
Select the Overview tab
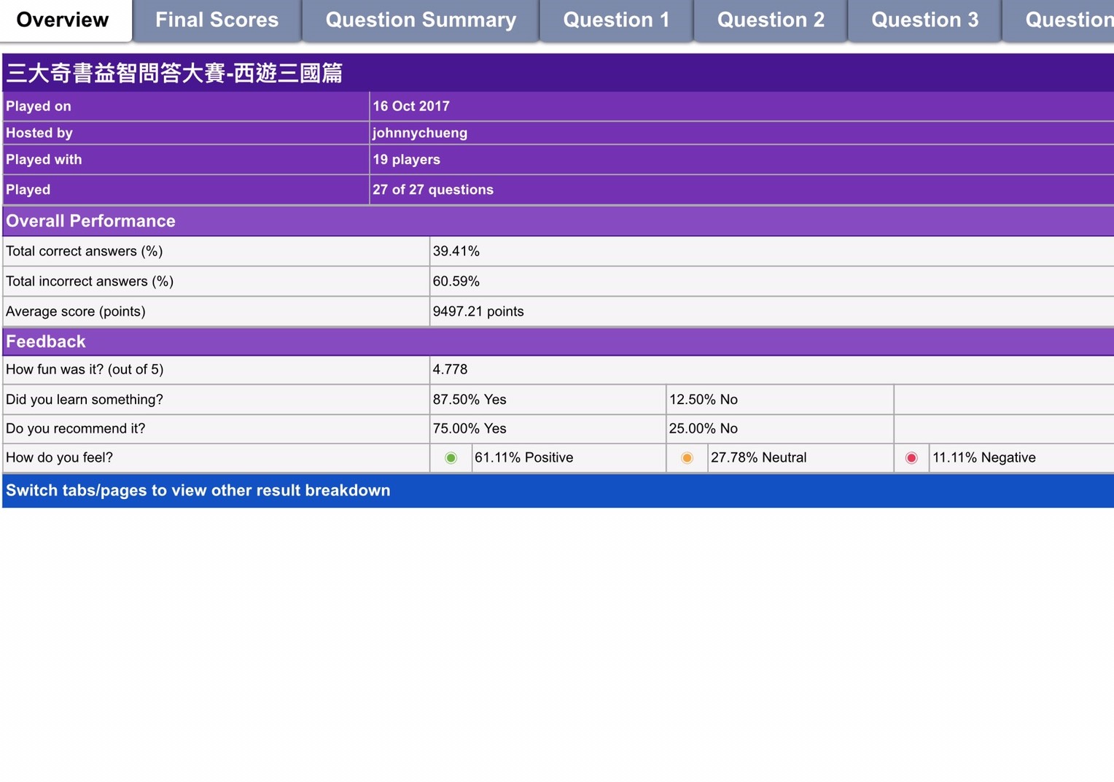[63, 20]
